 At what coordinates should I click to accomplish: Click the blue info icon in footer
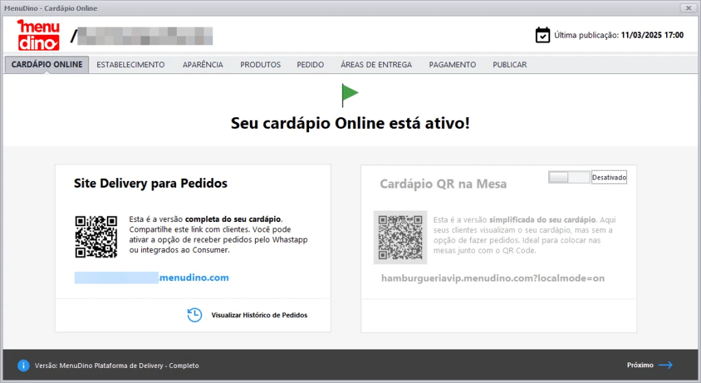(23, 366)
